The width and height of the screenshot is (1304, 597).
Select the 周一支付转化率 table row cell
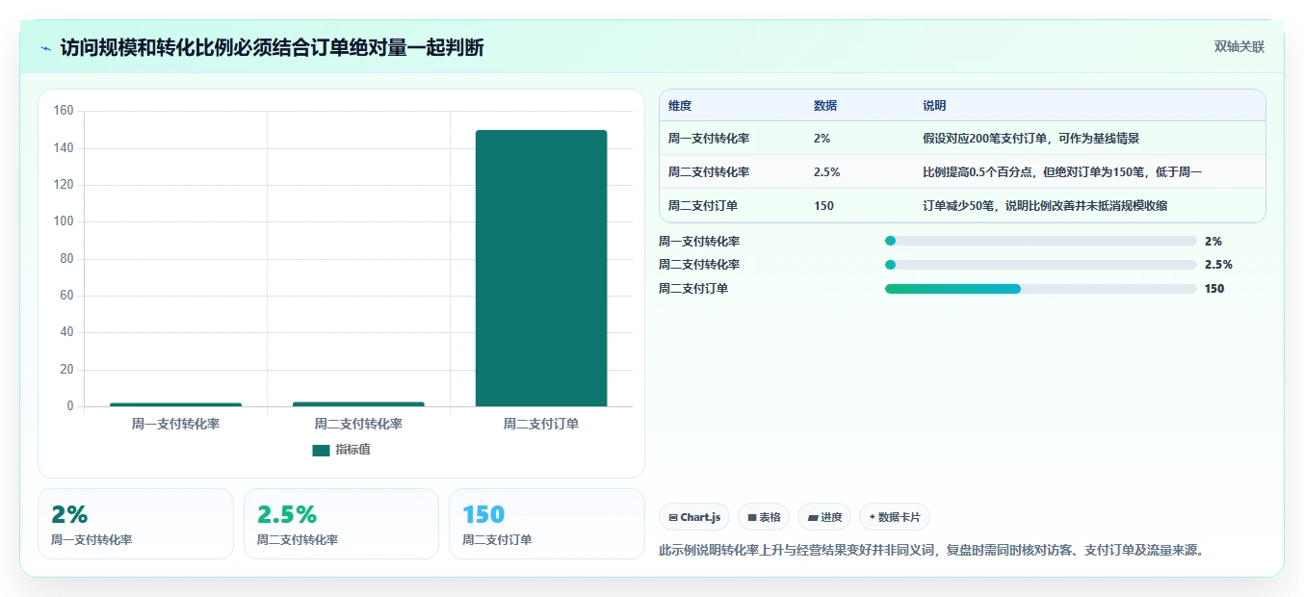click(x=709, y=139)
